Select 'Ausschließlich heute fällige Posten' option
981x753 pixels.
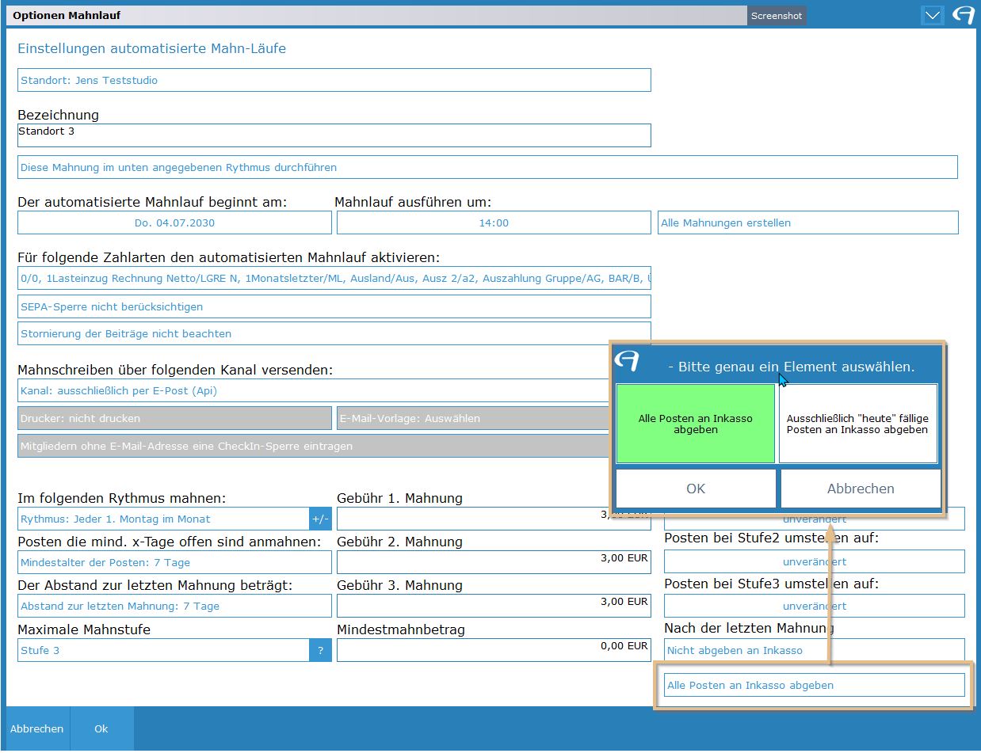[x=857, y=424]
